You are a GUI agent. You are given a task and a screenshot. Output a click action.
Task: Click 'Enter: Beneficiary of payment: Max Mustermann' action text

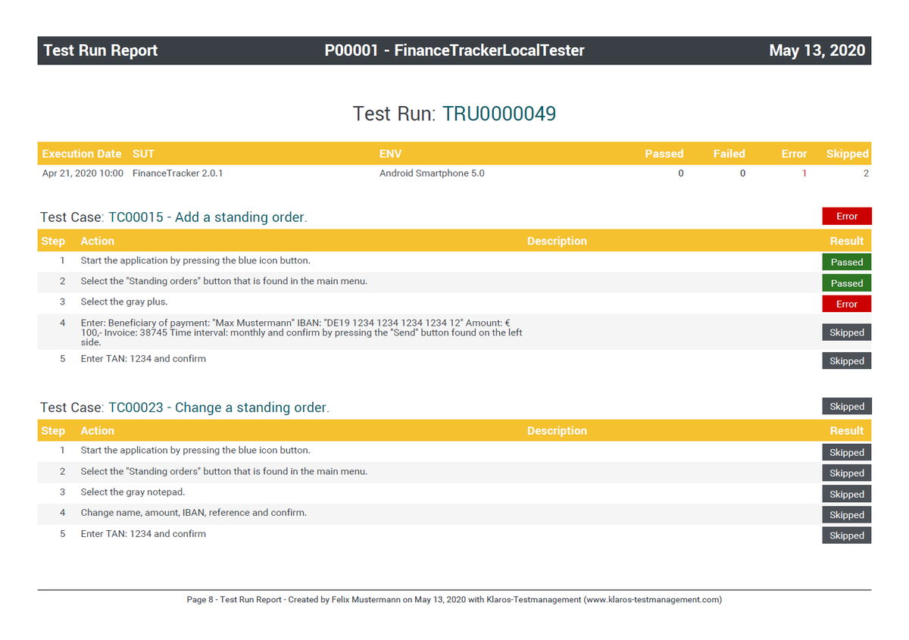[301, 332]
